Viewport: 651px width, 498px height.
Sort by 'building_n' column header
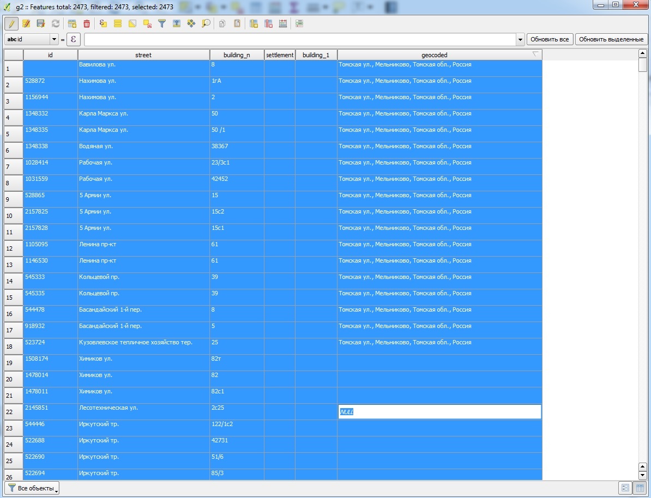tap(237, 55)
